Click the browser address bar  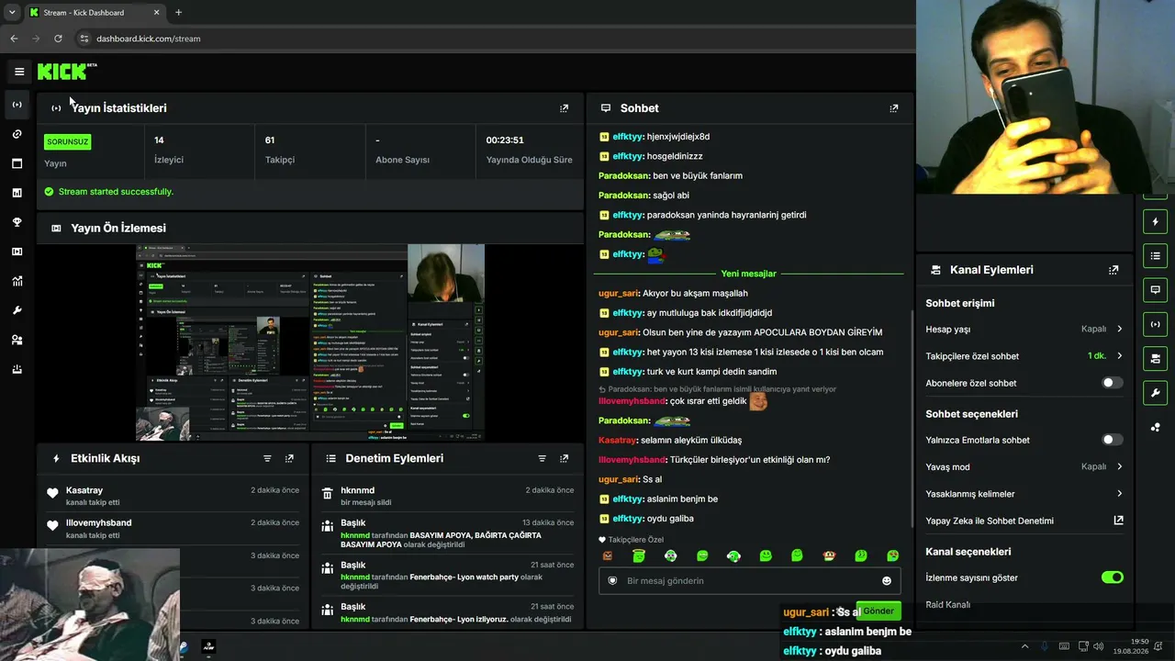tap(496, 39)
